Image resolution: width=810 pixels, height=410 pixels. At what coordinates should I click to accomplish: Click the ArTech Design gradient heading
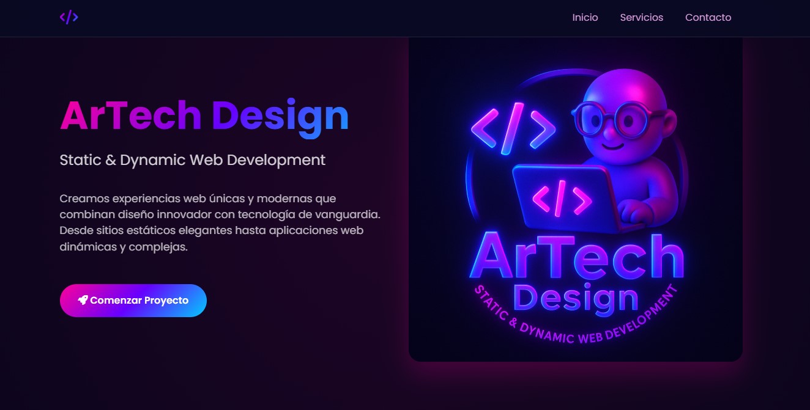[x=204, y=115]
